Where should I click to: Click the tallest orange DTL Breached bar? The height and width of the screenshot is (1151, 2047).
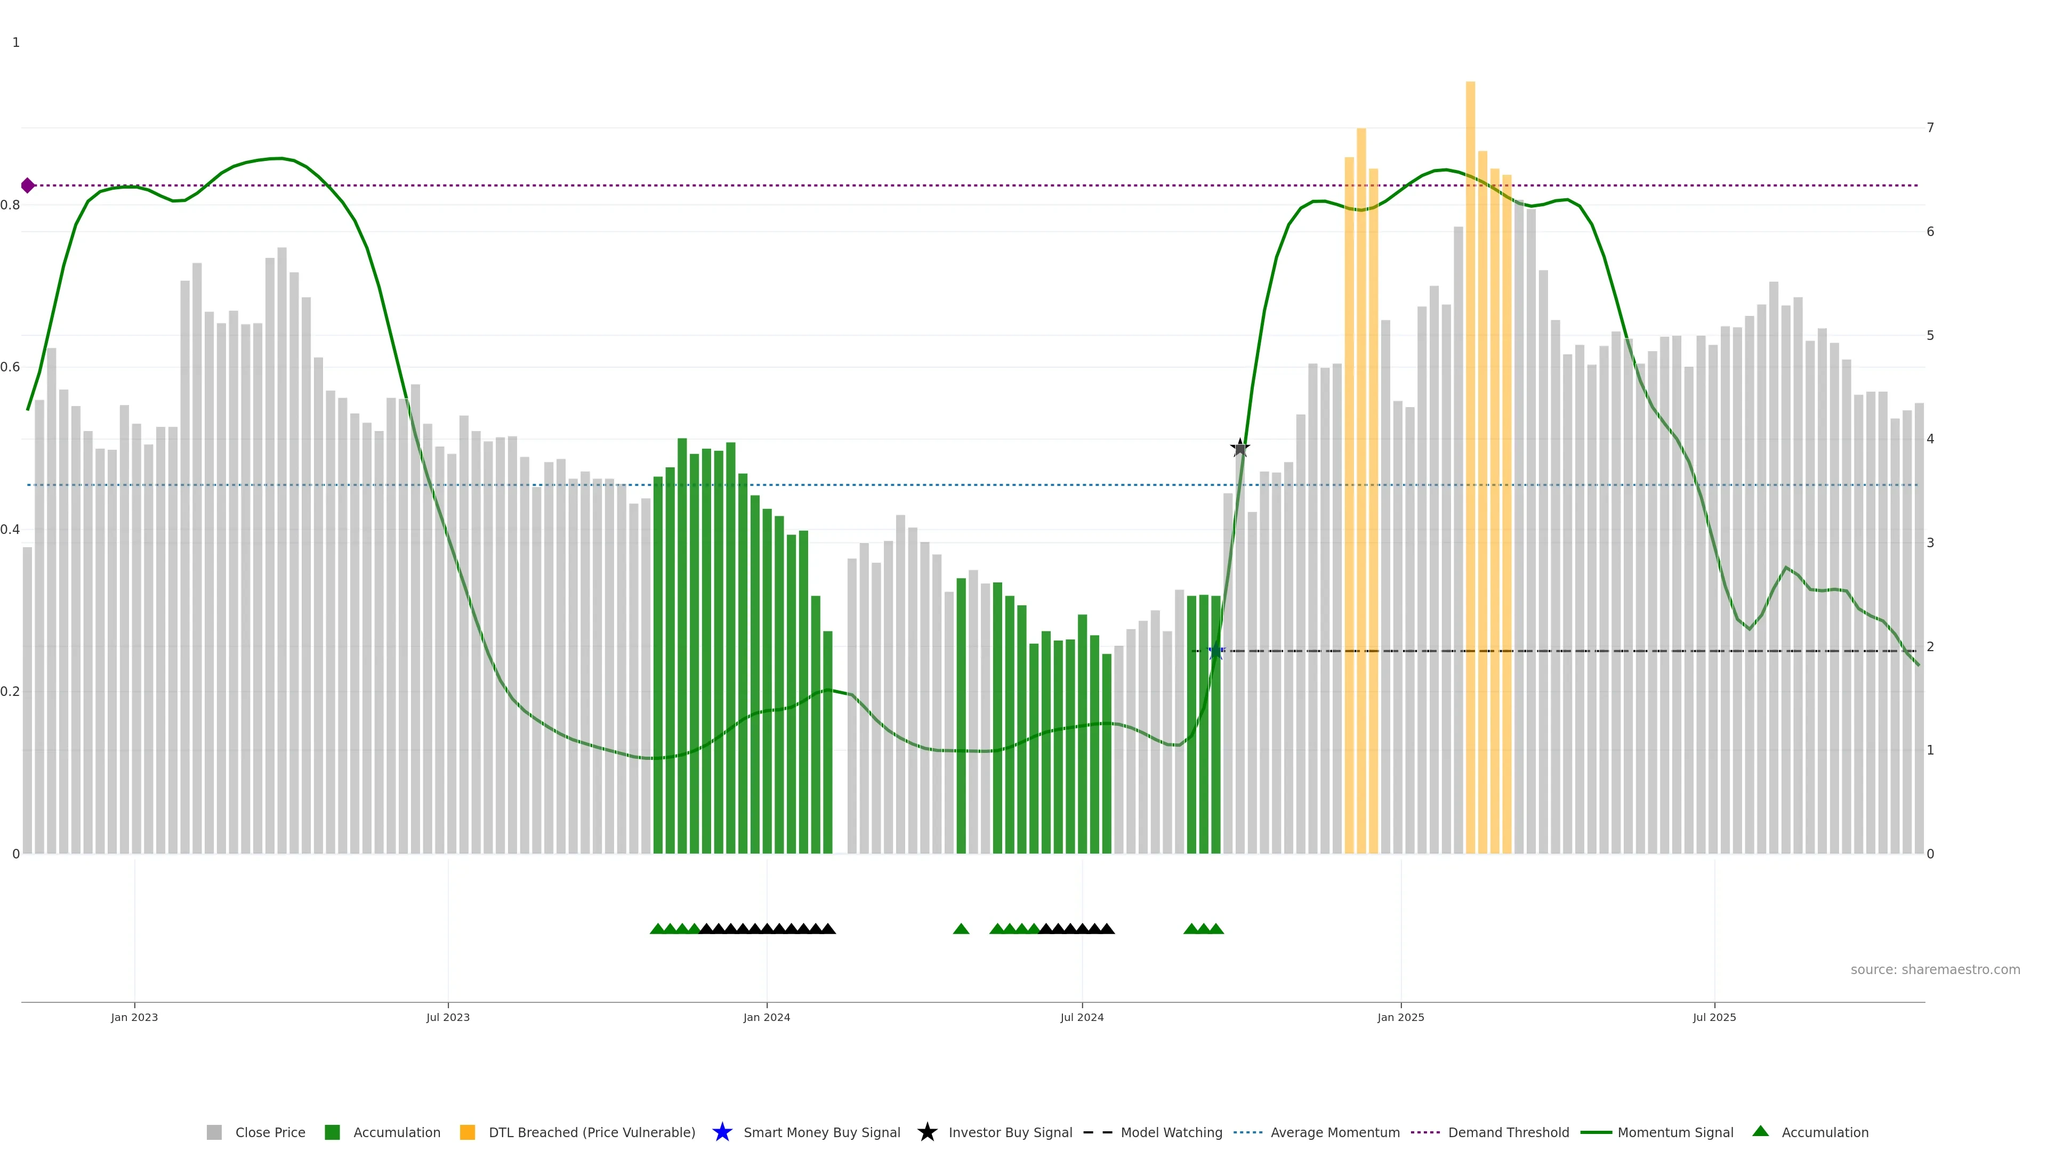tap(1470, 476)
